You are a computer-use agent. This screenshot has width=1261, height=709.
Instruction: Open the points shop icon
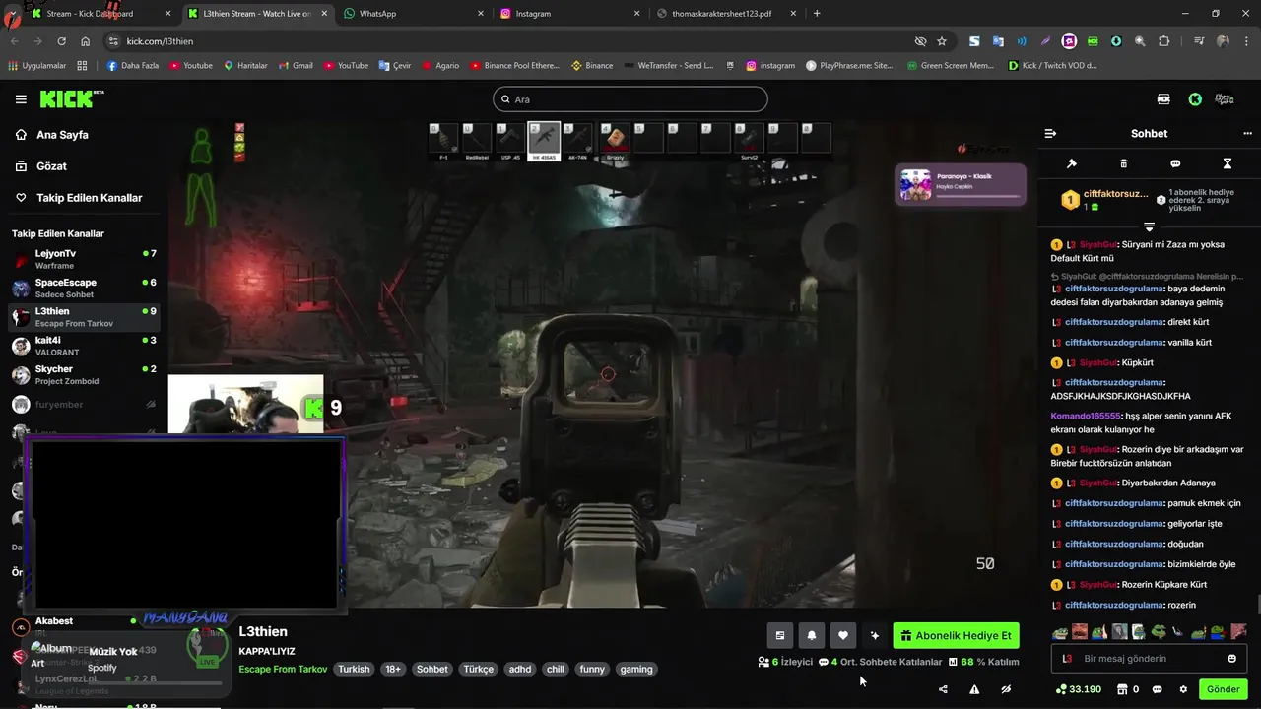point(1124,689)
